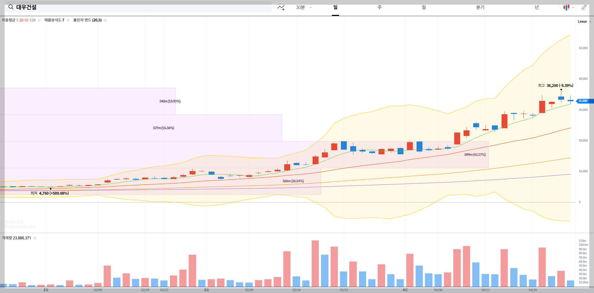
Task: Open the 30분 interval dropdown
Action: pyautogui.click(x=304, y=7)
